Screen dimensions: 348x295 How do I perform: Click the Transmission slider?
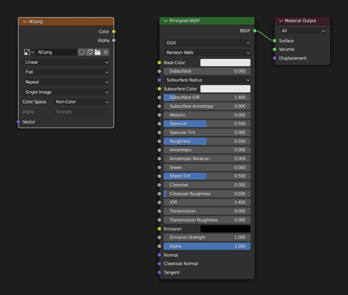[x=207, y=211]
